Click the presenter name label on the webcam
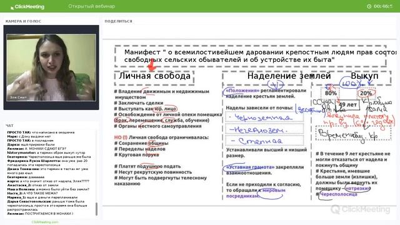This screenshot has height=225, width=400. pyautogui.click(x=18, y=97)
